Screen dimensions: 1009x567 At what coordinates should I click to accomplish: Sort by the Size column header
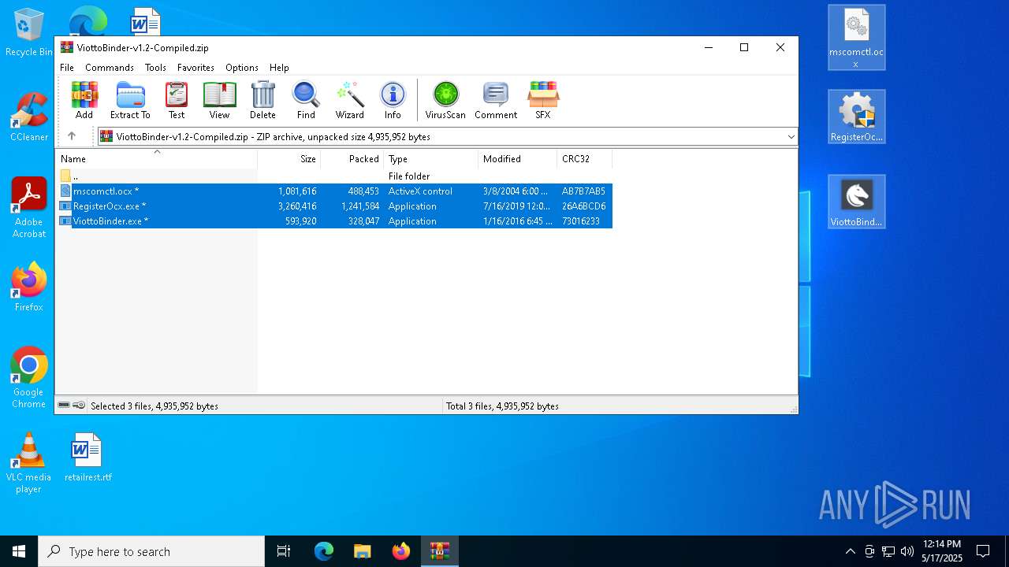pyautogui.click(x=289, y=158)
